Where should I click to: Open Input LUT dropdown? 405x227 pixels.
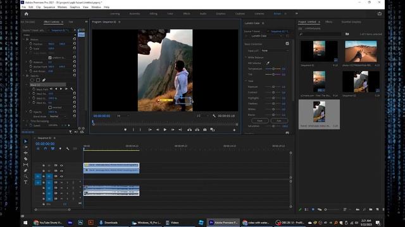coord(275,50)
